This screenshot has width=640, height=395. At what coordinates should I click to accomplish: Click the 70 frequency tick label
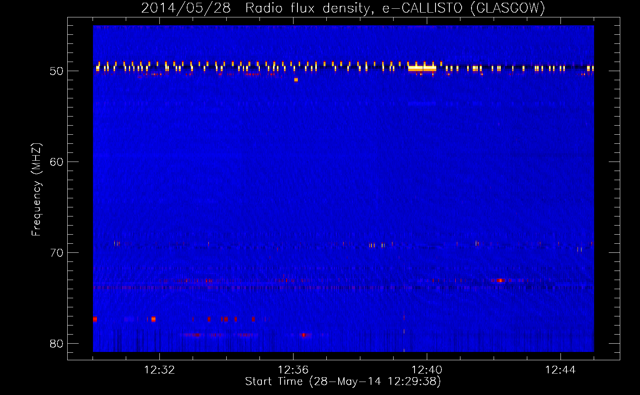point(57,253)
